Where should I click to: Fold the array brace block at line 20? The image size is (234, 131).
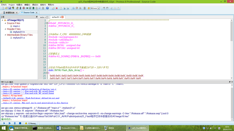tap(47, 73)
